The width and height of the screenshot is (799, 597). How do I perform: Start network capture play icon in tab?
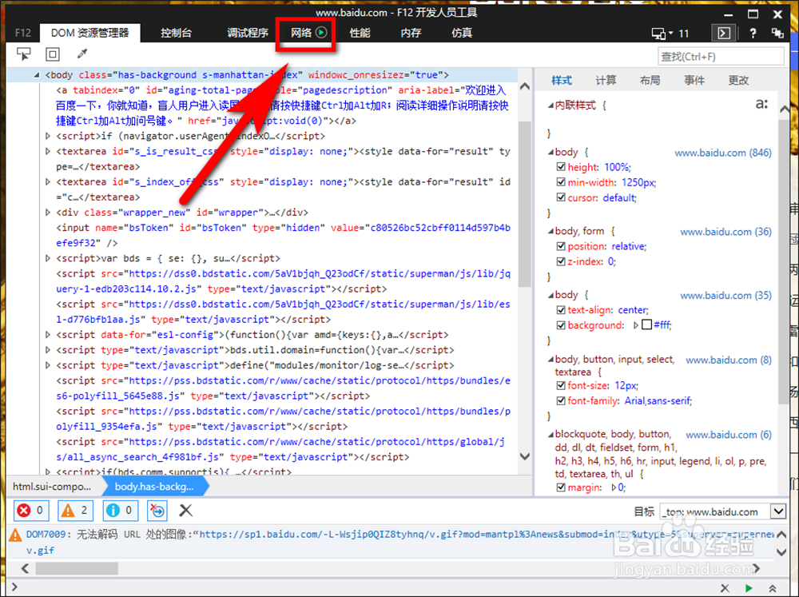[x=321, y=33]
